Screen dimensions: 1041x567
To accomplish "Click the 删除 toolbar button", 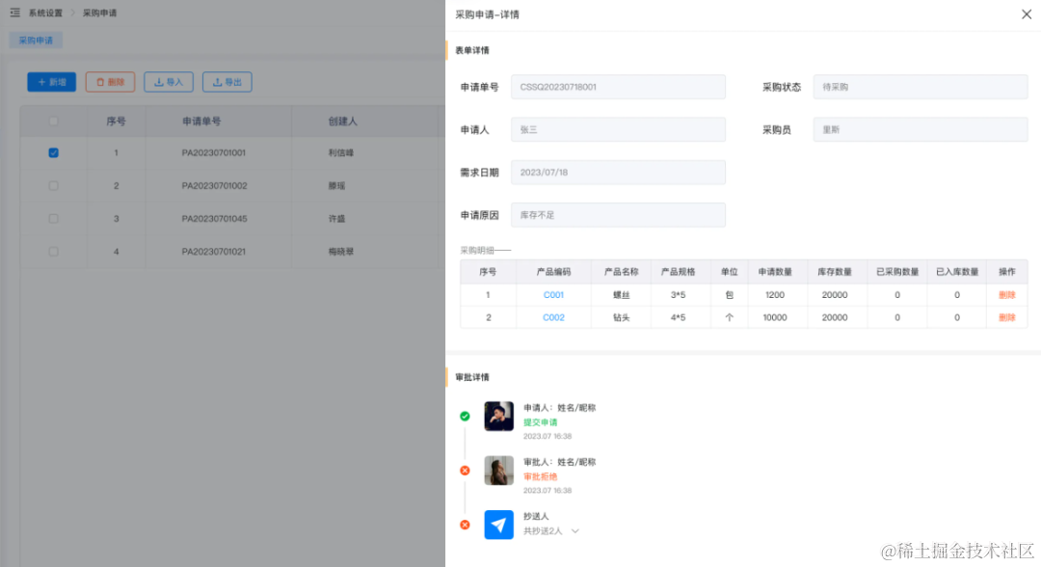I will (110, 82).
